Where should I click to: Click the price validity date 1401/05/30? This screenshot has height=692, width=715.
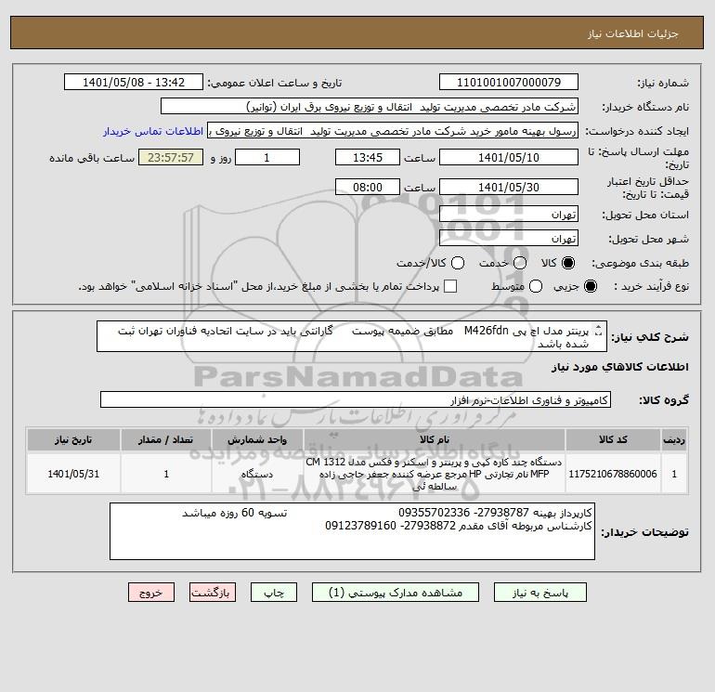509,187
